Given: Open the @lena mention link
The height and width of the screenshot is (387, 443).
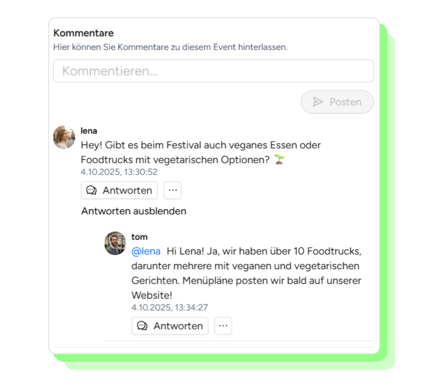Looking at the screenshot, I should coord(146,251).
